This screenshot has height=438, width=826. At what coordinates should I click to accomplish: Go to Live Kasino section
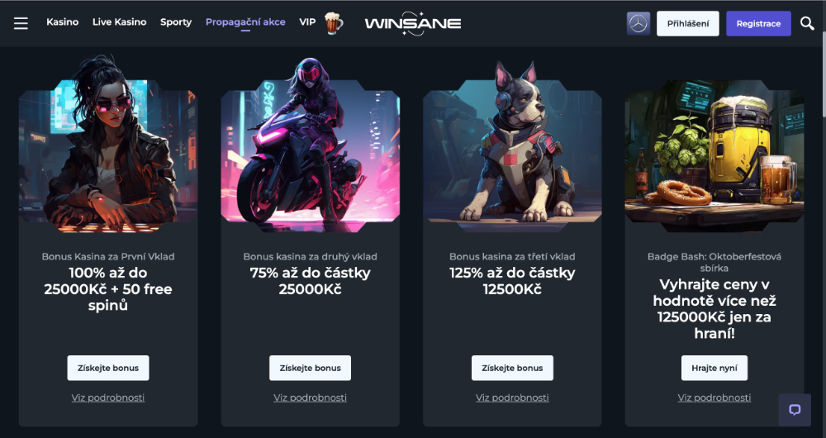tap(120, 22)
